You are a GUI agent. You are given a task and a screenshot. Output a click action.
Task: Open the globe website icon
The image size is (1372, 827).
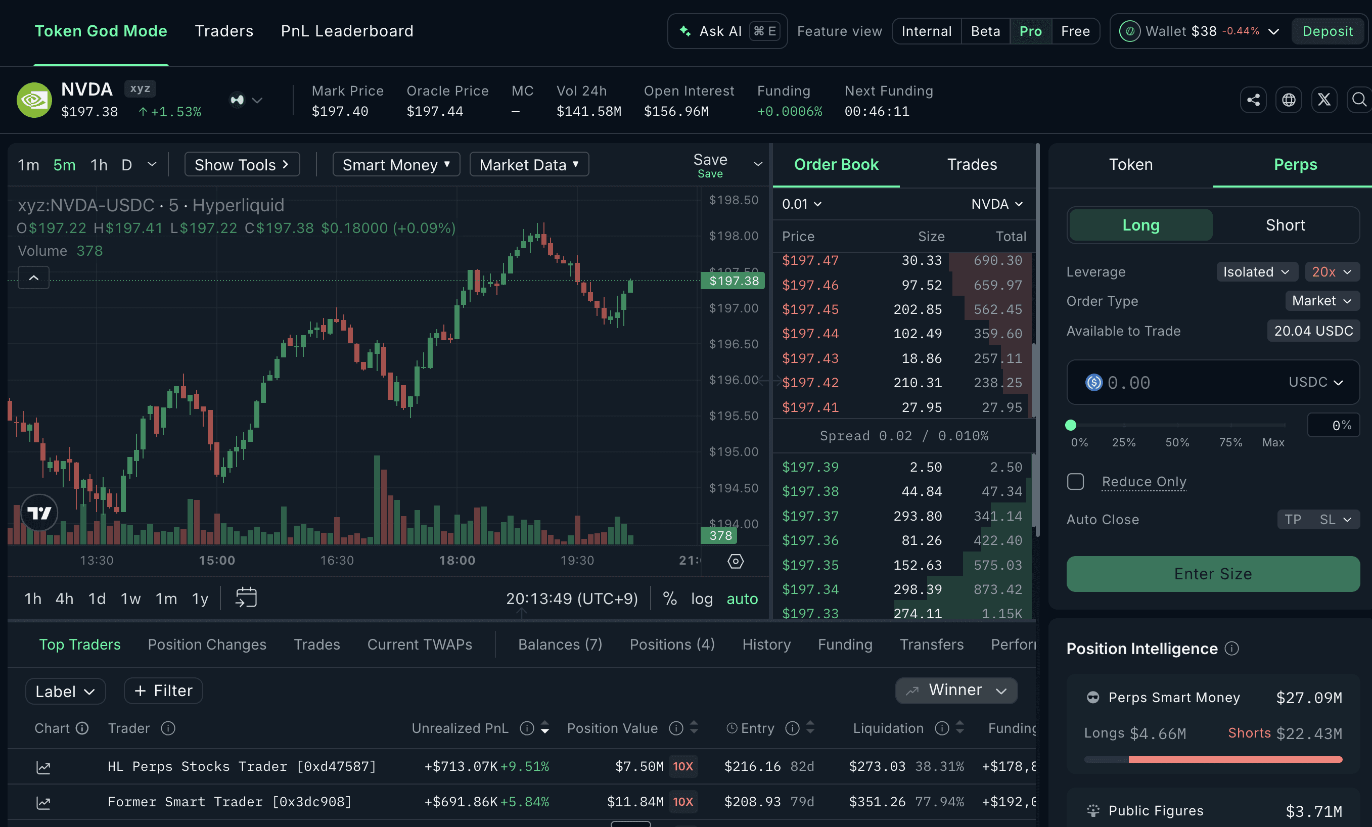[x=1289, y=100]
